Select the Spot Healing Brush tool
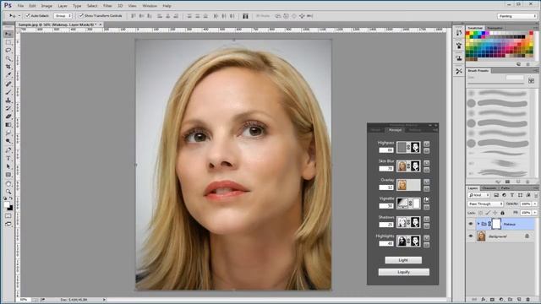The height and width of the screenshot is (304, 541). click(8, 84)
